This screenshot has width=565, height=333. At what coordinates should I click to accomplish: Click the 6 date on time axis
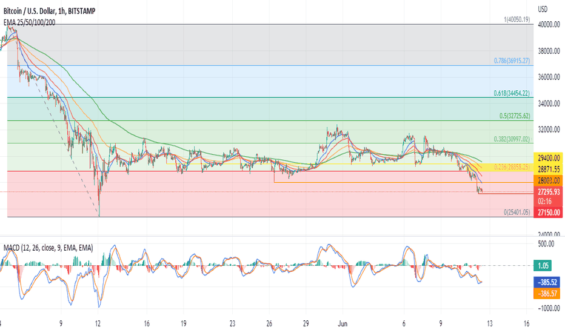pos(404,324)
